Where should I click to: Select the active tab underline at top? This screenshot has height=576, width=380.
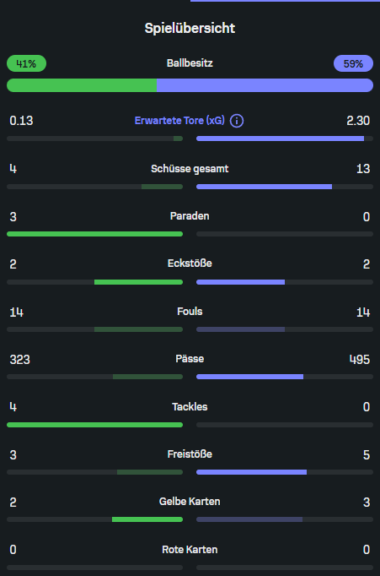point(285,1)
